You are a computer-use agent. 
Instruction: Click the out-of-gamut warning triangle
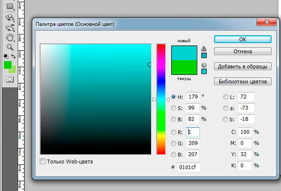[x=204, y=48]
